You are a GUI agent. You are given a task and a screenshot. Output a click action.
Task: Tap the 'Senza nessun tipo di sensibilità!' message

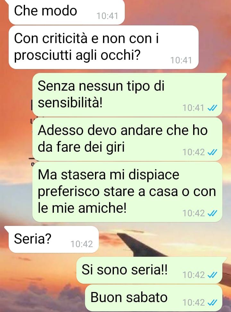pyautogui.click(x=127, y=94)
